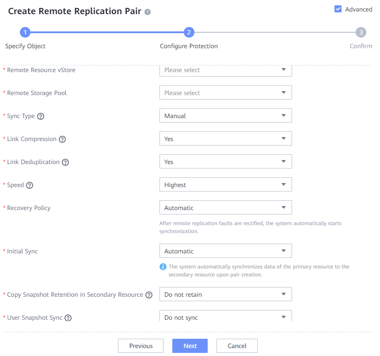Click help icon next to Create Remote Replication Pair title
This screenshot has height=356, width=380.
148,12
